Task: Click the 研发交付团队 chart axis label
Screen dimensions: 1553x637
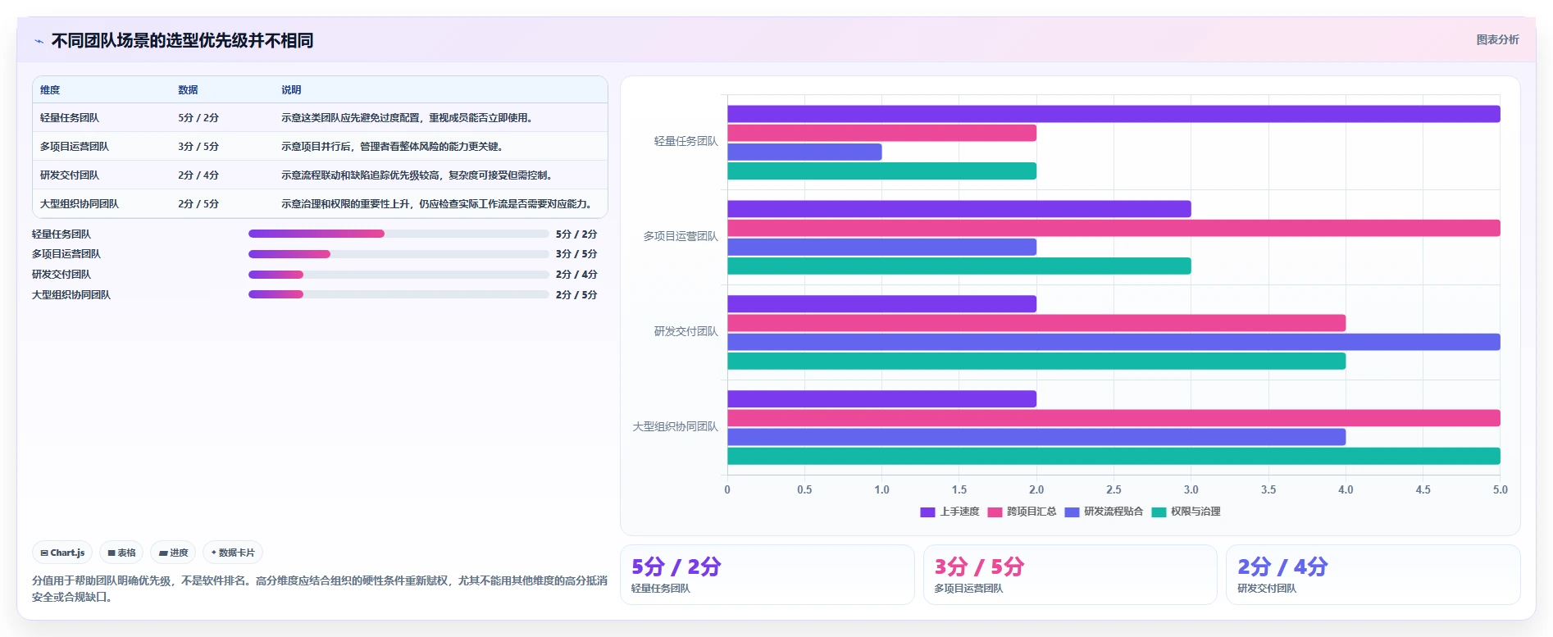Action: pyautogui.click(x=685, y=332)
